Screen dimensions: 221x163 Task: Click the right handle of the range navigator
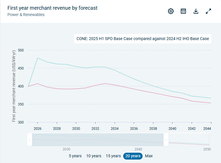pos(166,140)
